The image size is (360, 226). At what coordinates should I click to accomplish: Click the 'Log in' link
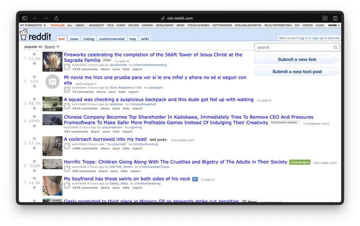click(303, 38)
